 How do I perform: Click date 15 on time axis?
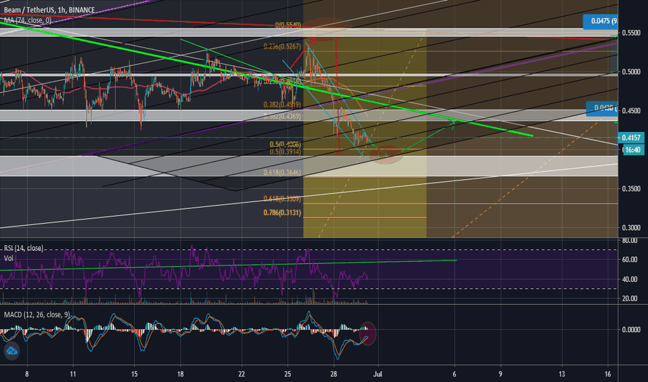(x=134, y=374)
